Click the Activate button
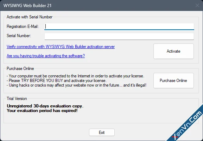The image size is (203, 141). (173, 51)
